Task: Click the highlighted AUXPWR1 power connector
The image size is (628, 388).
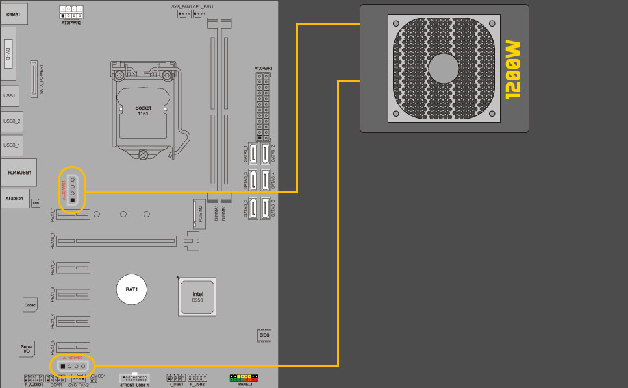Action: (73, 190)
